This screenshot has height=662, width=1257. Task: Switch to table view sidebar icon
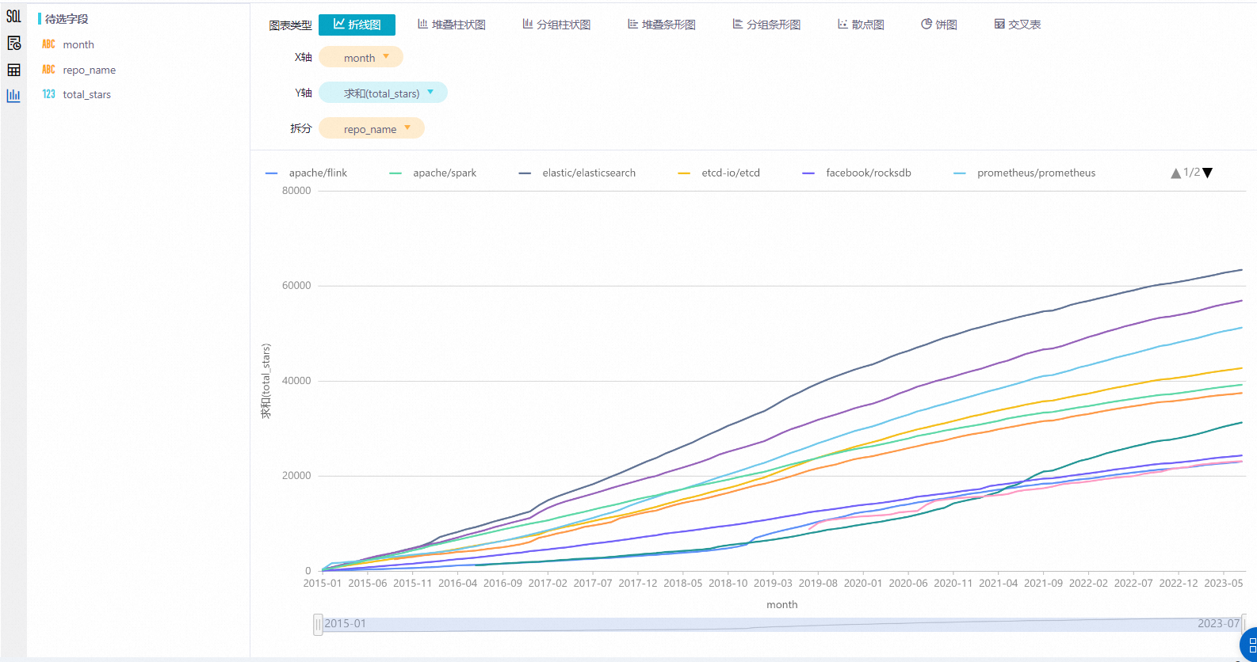coord(13,70)
